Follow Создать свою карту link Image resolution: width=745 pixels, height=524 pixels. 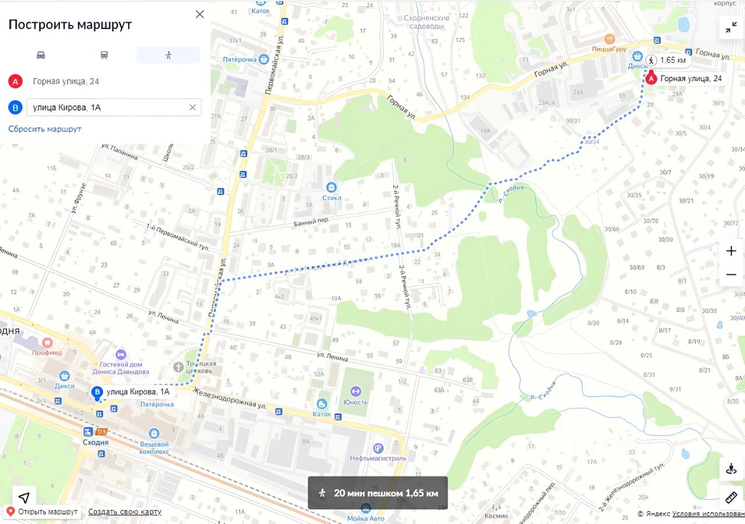125,512
